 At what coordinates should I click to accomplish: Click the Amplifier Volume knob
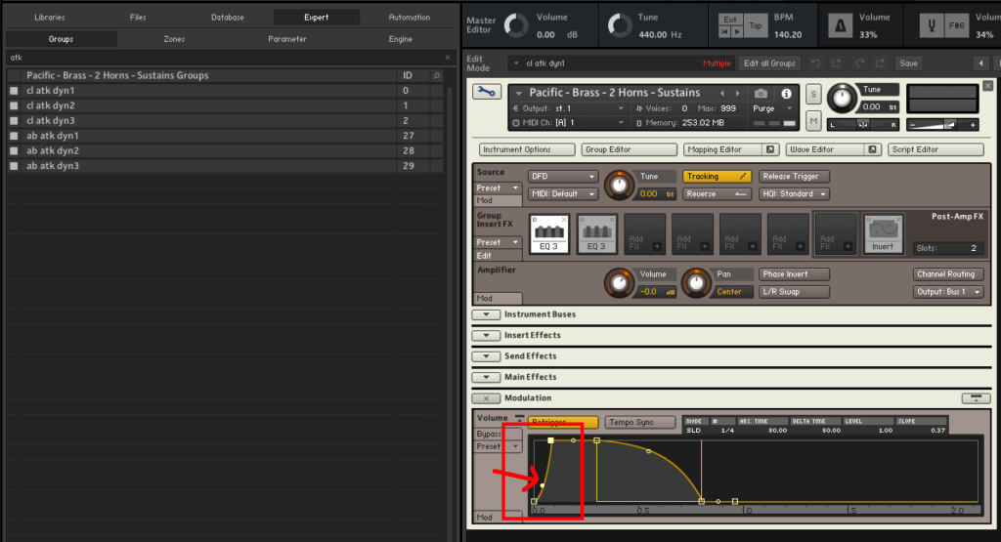point(619,282)
